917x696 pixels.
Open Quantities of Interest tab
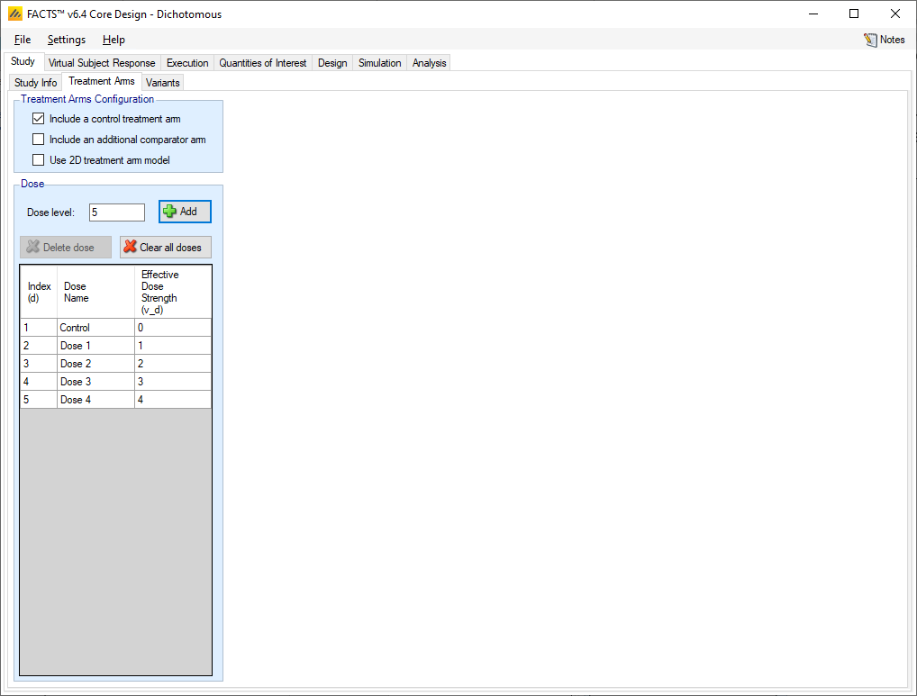pyautogui.click(x=263, y=63)
